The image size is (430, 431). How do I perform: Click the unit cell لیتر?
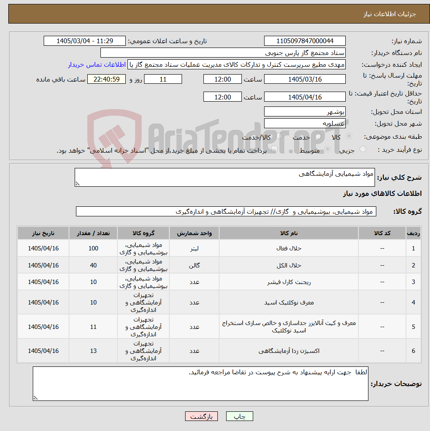(x=194, y=248)
